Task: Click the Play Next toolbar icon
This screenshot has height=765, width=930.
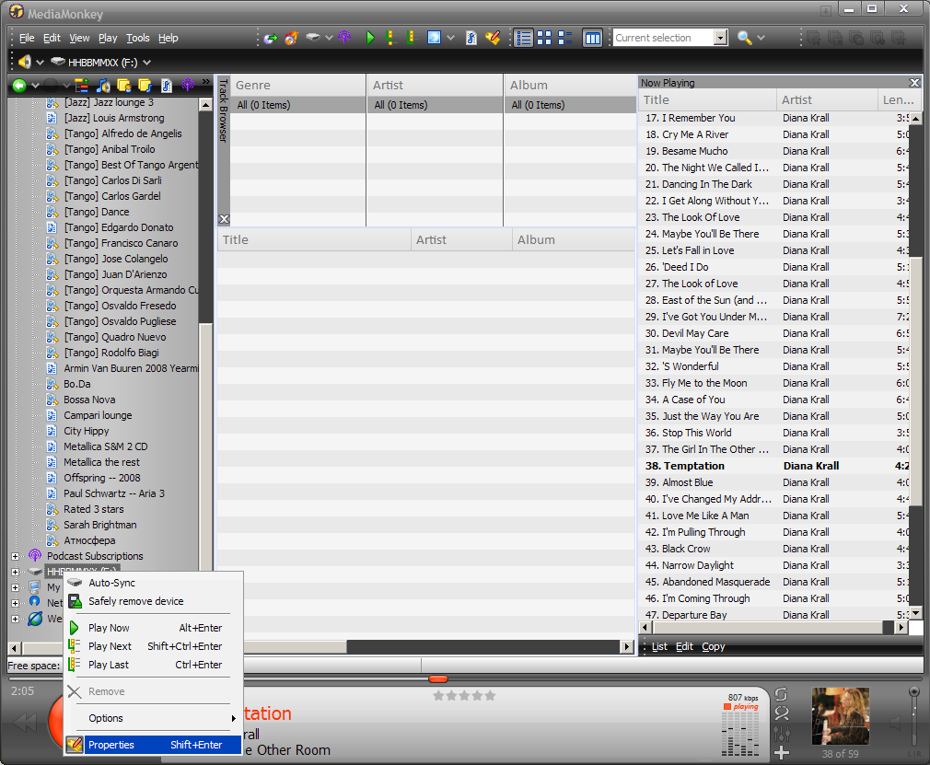Action: pos(390,38)
